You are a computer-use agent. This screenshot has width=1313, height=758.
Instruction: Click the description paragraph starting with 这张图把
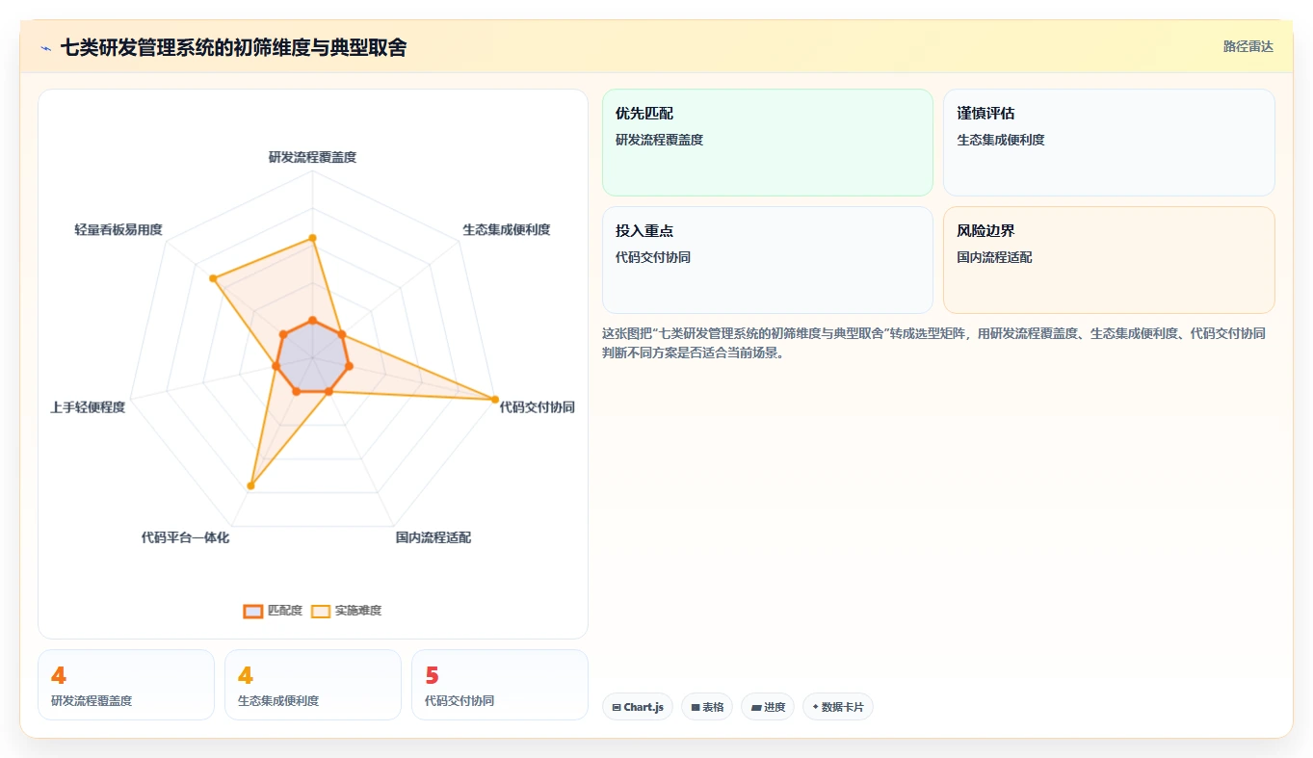(x=934, y=343)
